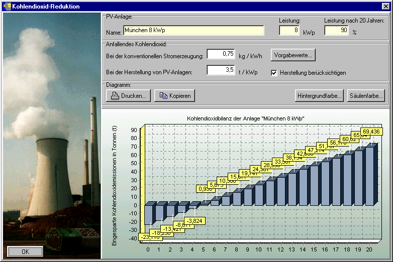Click the printer icon on Drucken button
Screen dimensions: 393x262
click(115, 95)
